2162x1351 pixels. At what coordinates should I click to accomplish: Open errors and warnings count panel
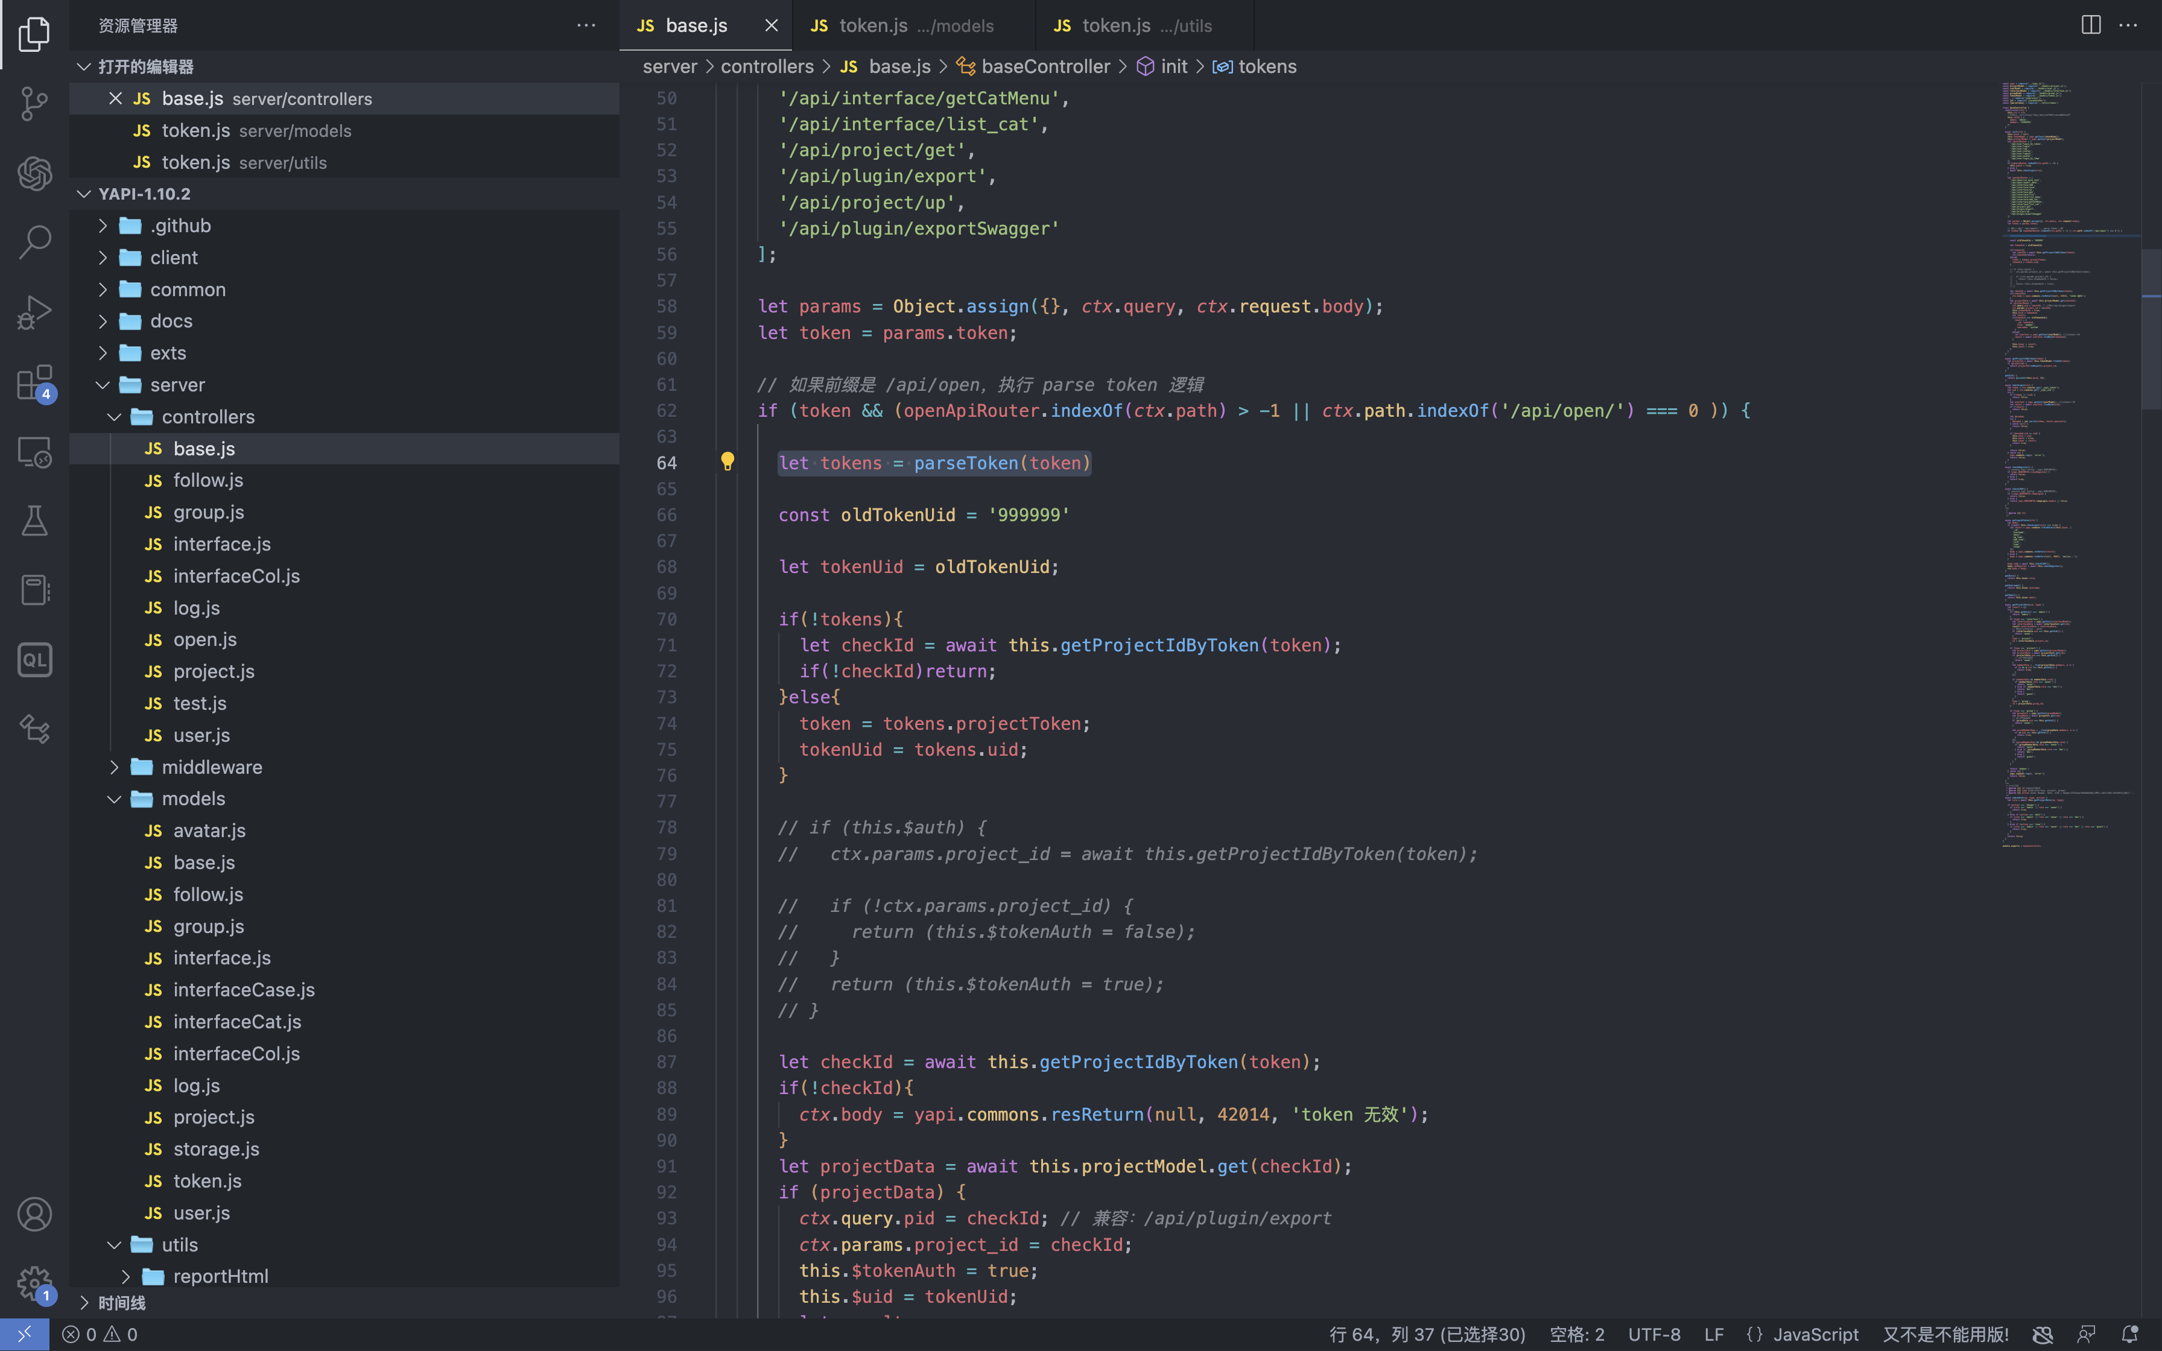(x=99, y=1334)
